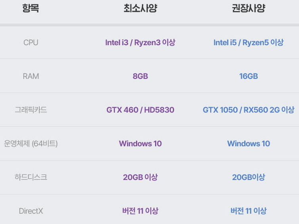Click the 운영체제 (64비트) row label
This screenshot has width=299, height=224.
pos(31,144)
